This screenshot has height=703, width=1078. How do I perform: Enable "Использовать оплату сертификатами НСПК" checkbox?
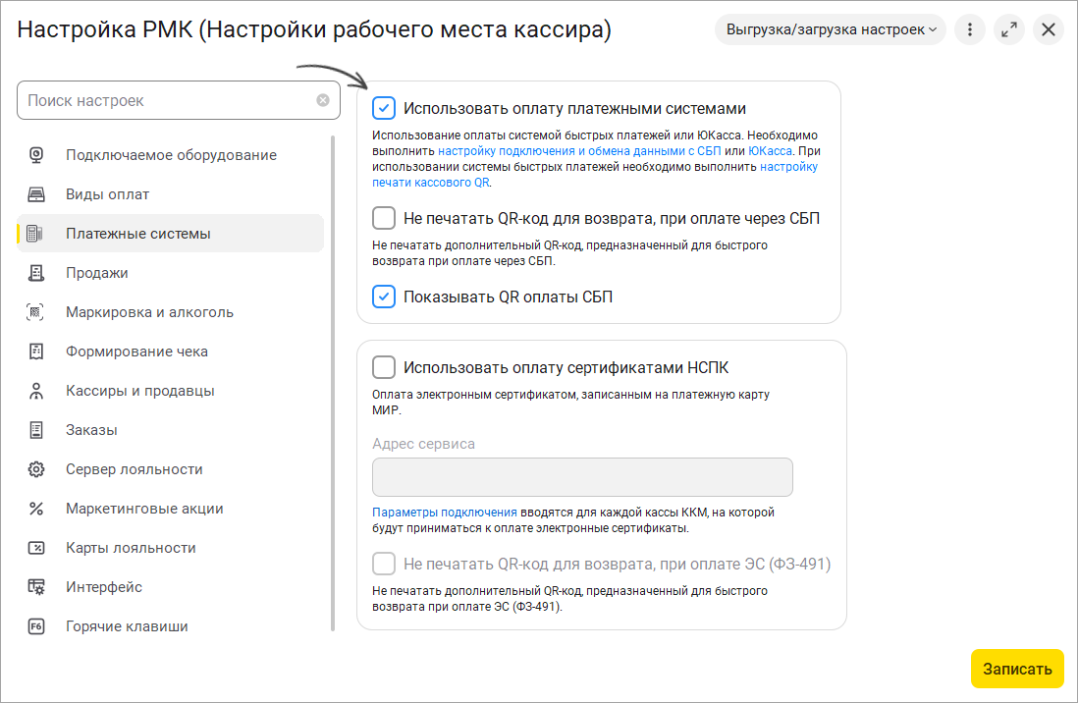384,367
